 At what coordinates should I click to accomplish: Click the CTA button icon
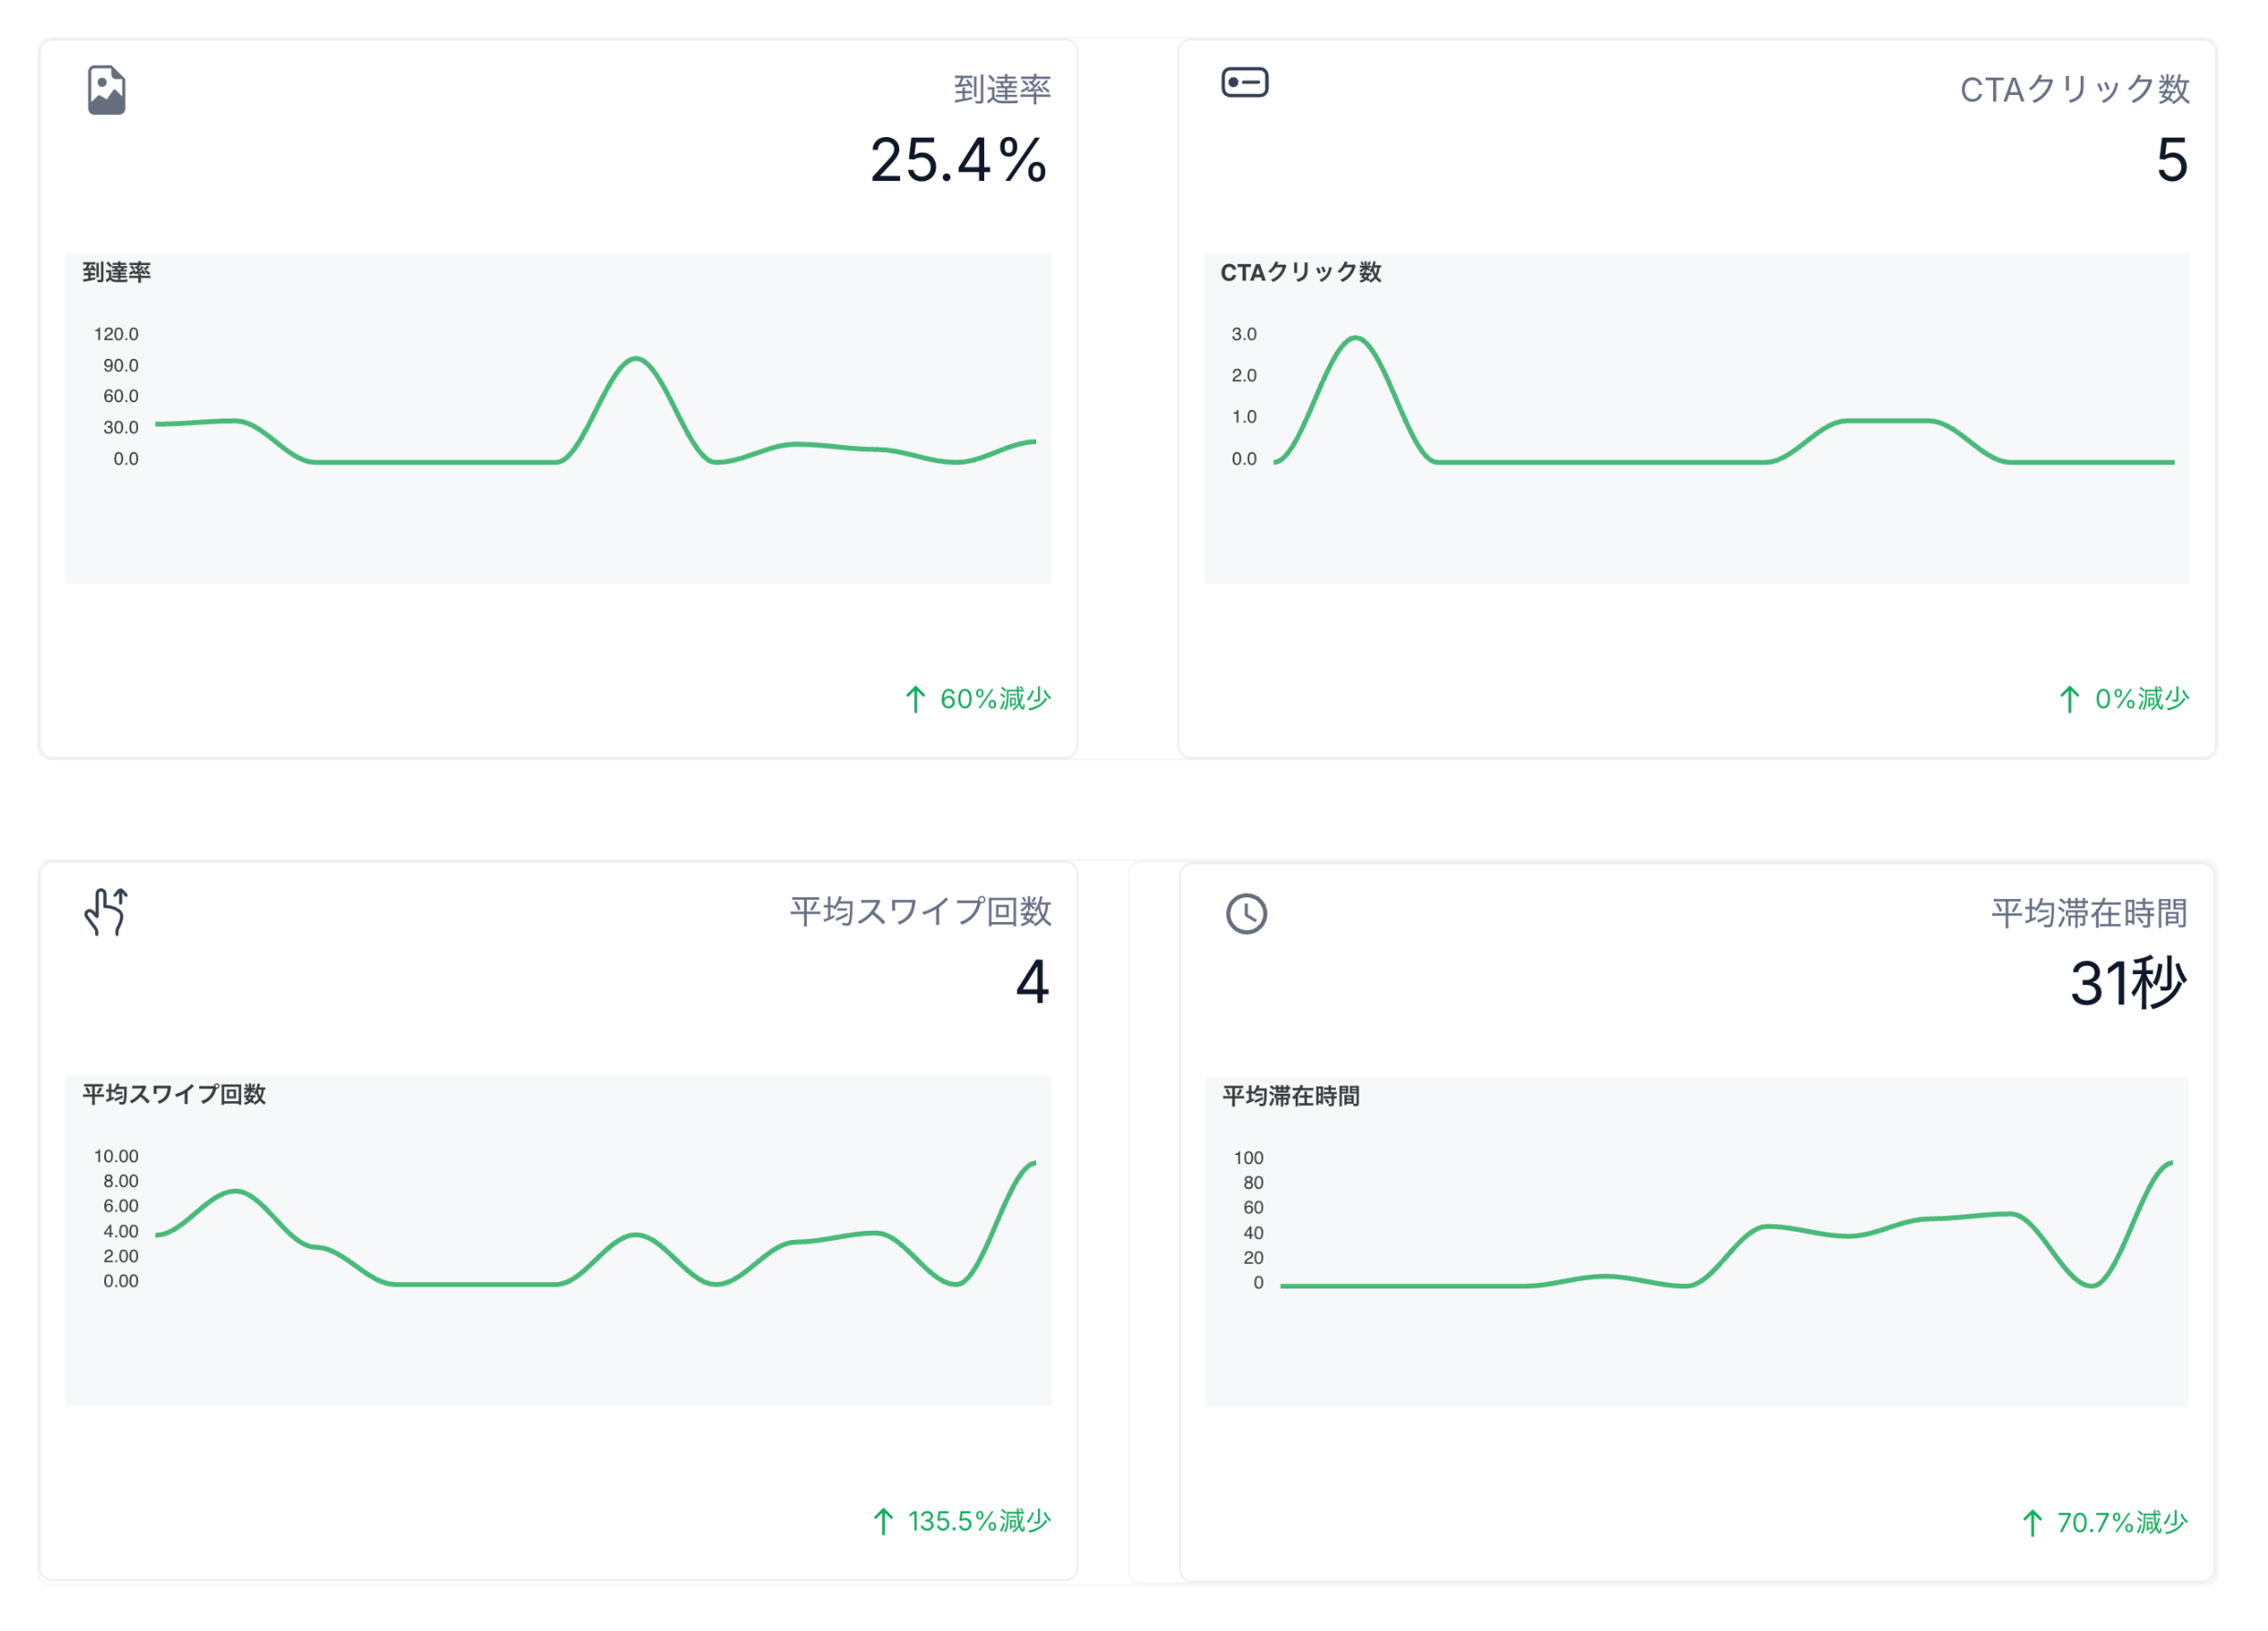[1245, 82]
